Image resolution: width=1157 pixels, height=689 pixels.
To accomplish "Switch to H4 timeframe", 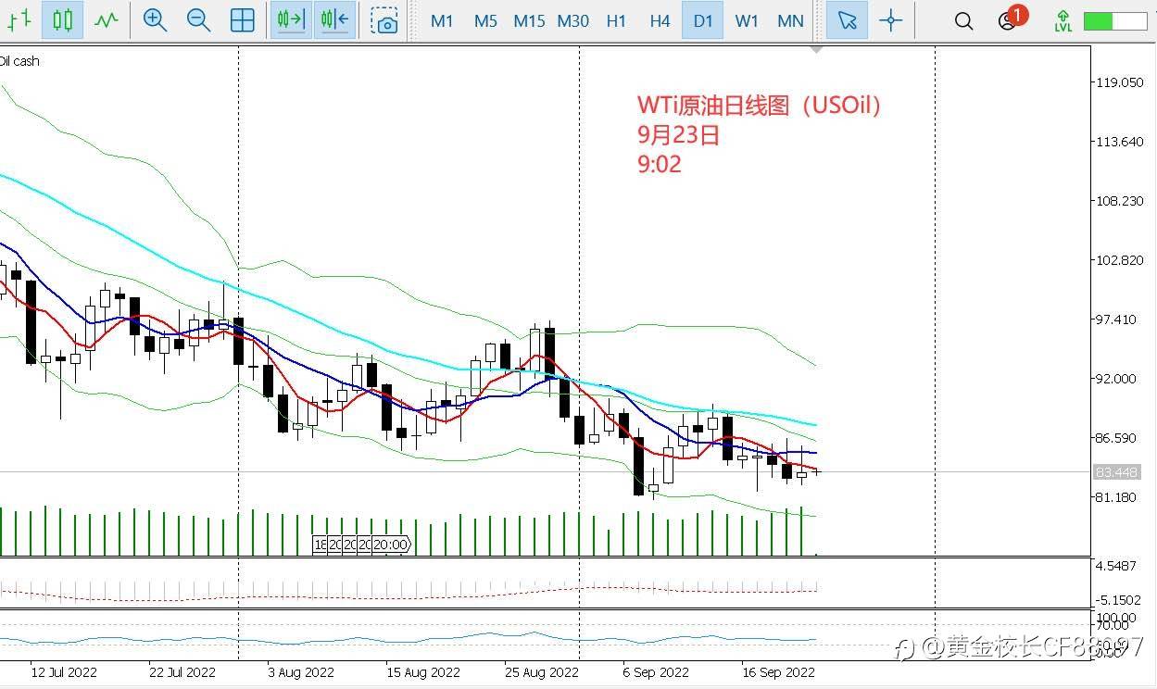I will point(660,20).
